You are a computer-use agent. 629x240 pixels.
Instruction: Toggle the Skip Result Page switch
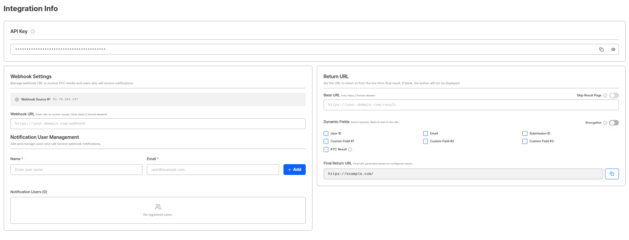tap(614, 95)
